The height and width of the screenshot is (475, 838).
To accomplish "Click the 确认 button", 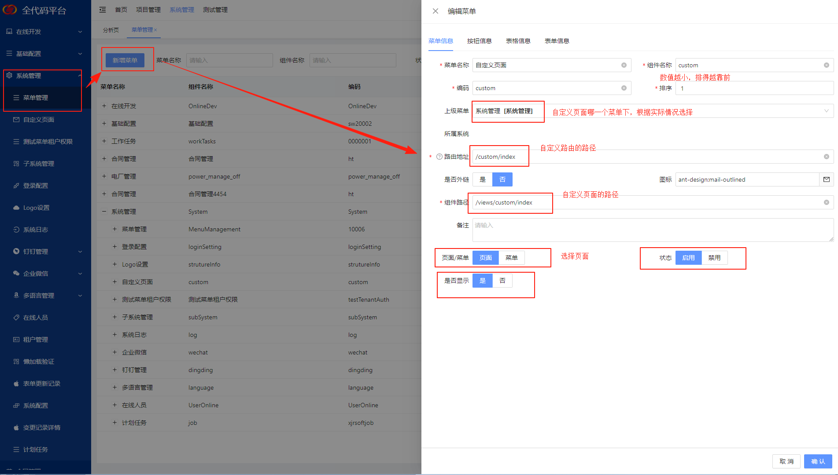I will [818, 461].
